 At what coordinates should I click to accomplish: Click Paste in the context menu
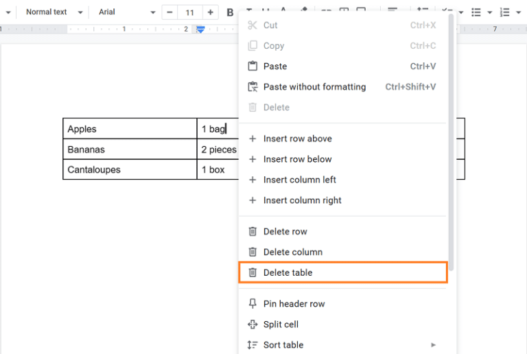275,67
